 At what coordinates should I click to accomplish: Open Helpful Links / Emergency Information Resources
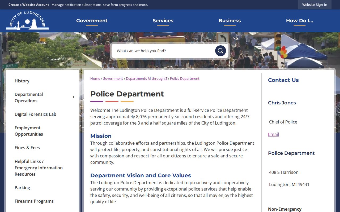(39, 168)
